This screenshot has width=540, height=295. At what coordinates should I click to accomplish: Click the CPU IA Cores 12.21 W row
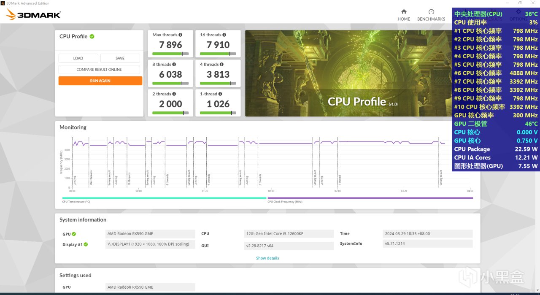(496, 157)
